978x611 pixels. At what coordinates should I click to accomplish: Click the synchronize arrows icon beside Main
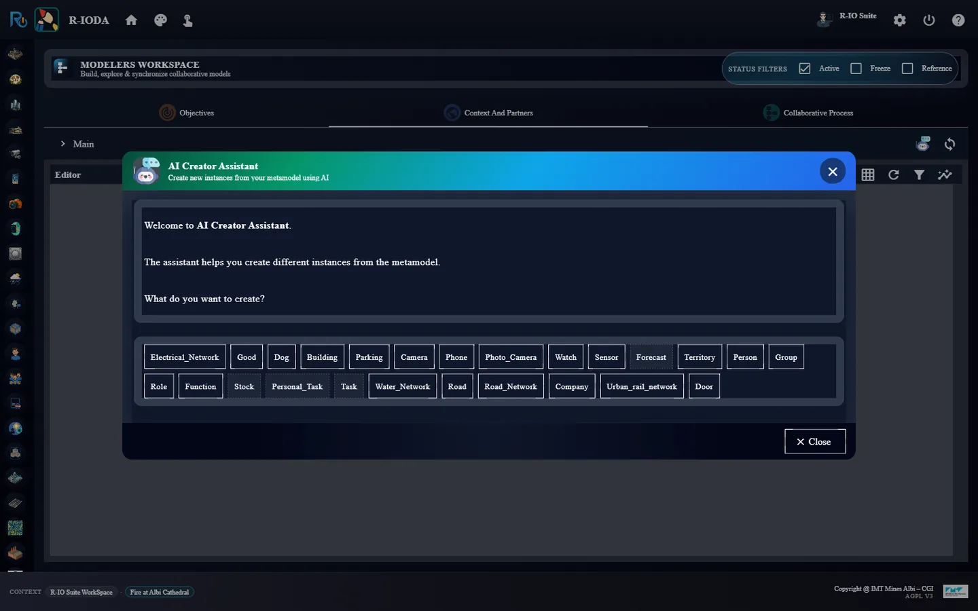tap(949, 144)
